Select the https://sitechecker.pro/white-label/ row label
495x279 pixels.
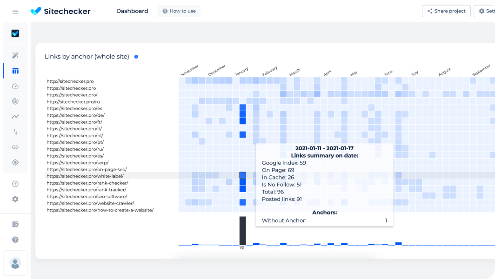point(85,176)
